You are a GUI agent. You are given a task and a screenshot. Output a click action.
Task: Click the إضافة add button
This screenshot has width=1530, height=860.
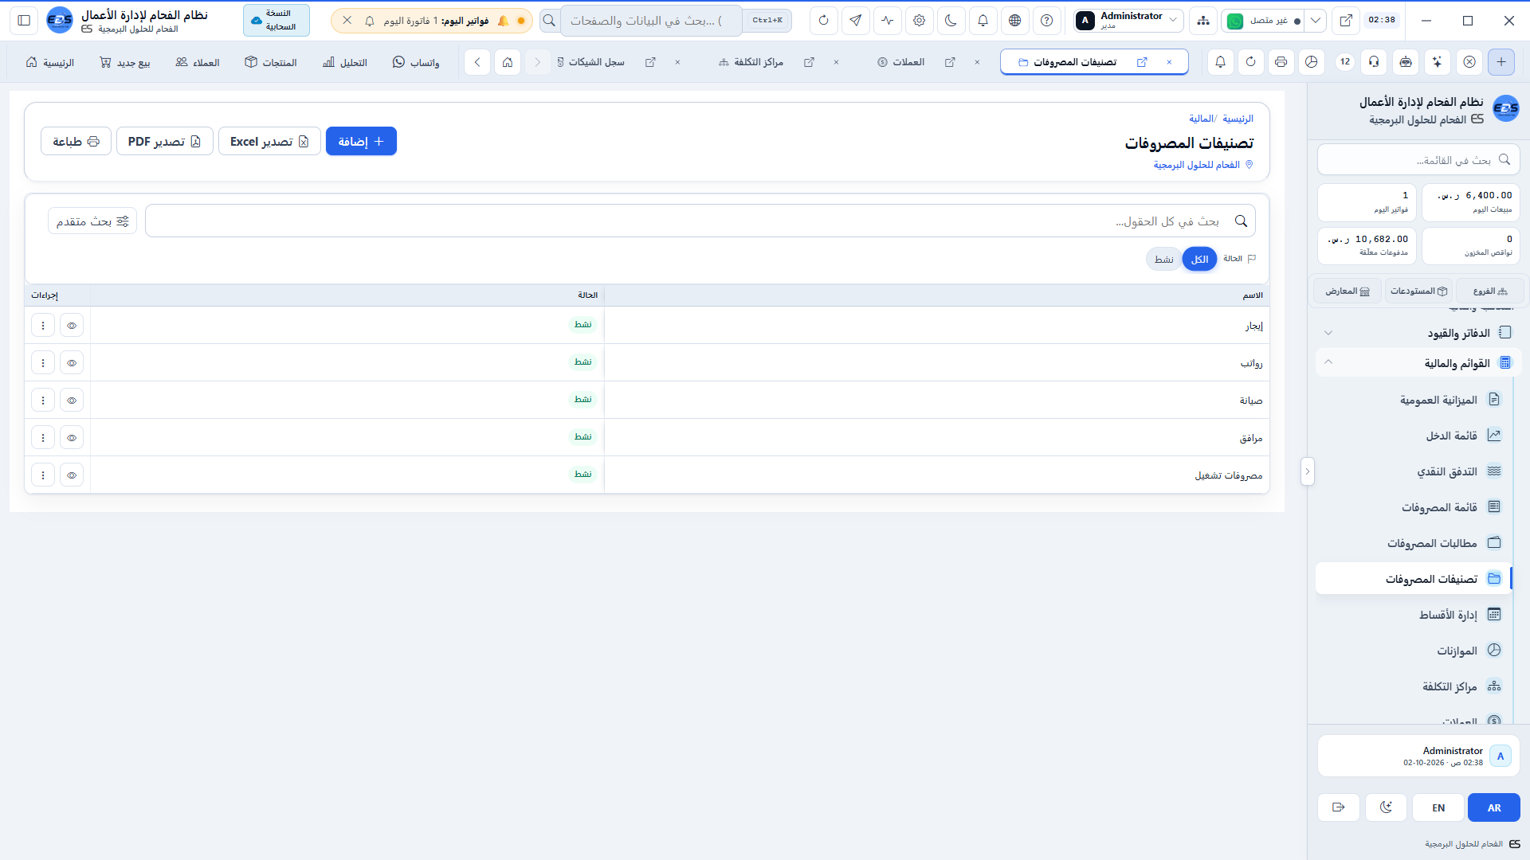[x=361, y=141]
